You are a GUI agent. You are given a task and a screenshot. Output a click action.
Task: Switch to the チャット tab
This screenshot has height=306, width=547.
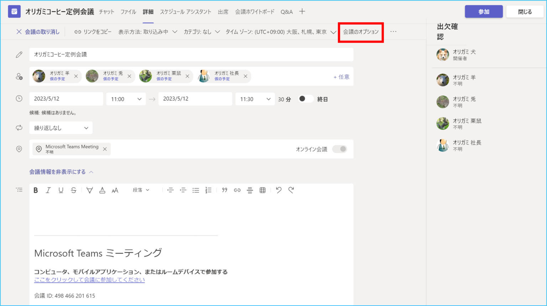pos(106,12)
